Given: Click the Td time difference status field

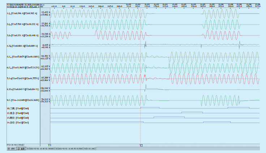Looking at the screenshot, I should click(90, 149).
